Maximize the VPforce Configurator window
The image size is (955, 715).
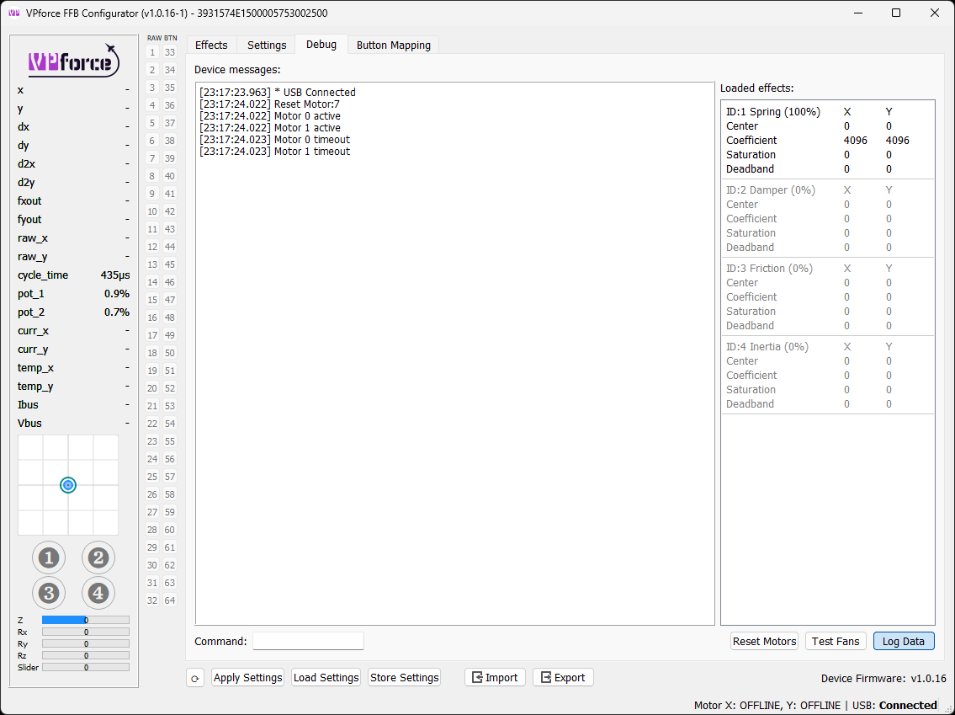[896, 13]
